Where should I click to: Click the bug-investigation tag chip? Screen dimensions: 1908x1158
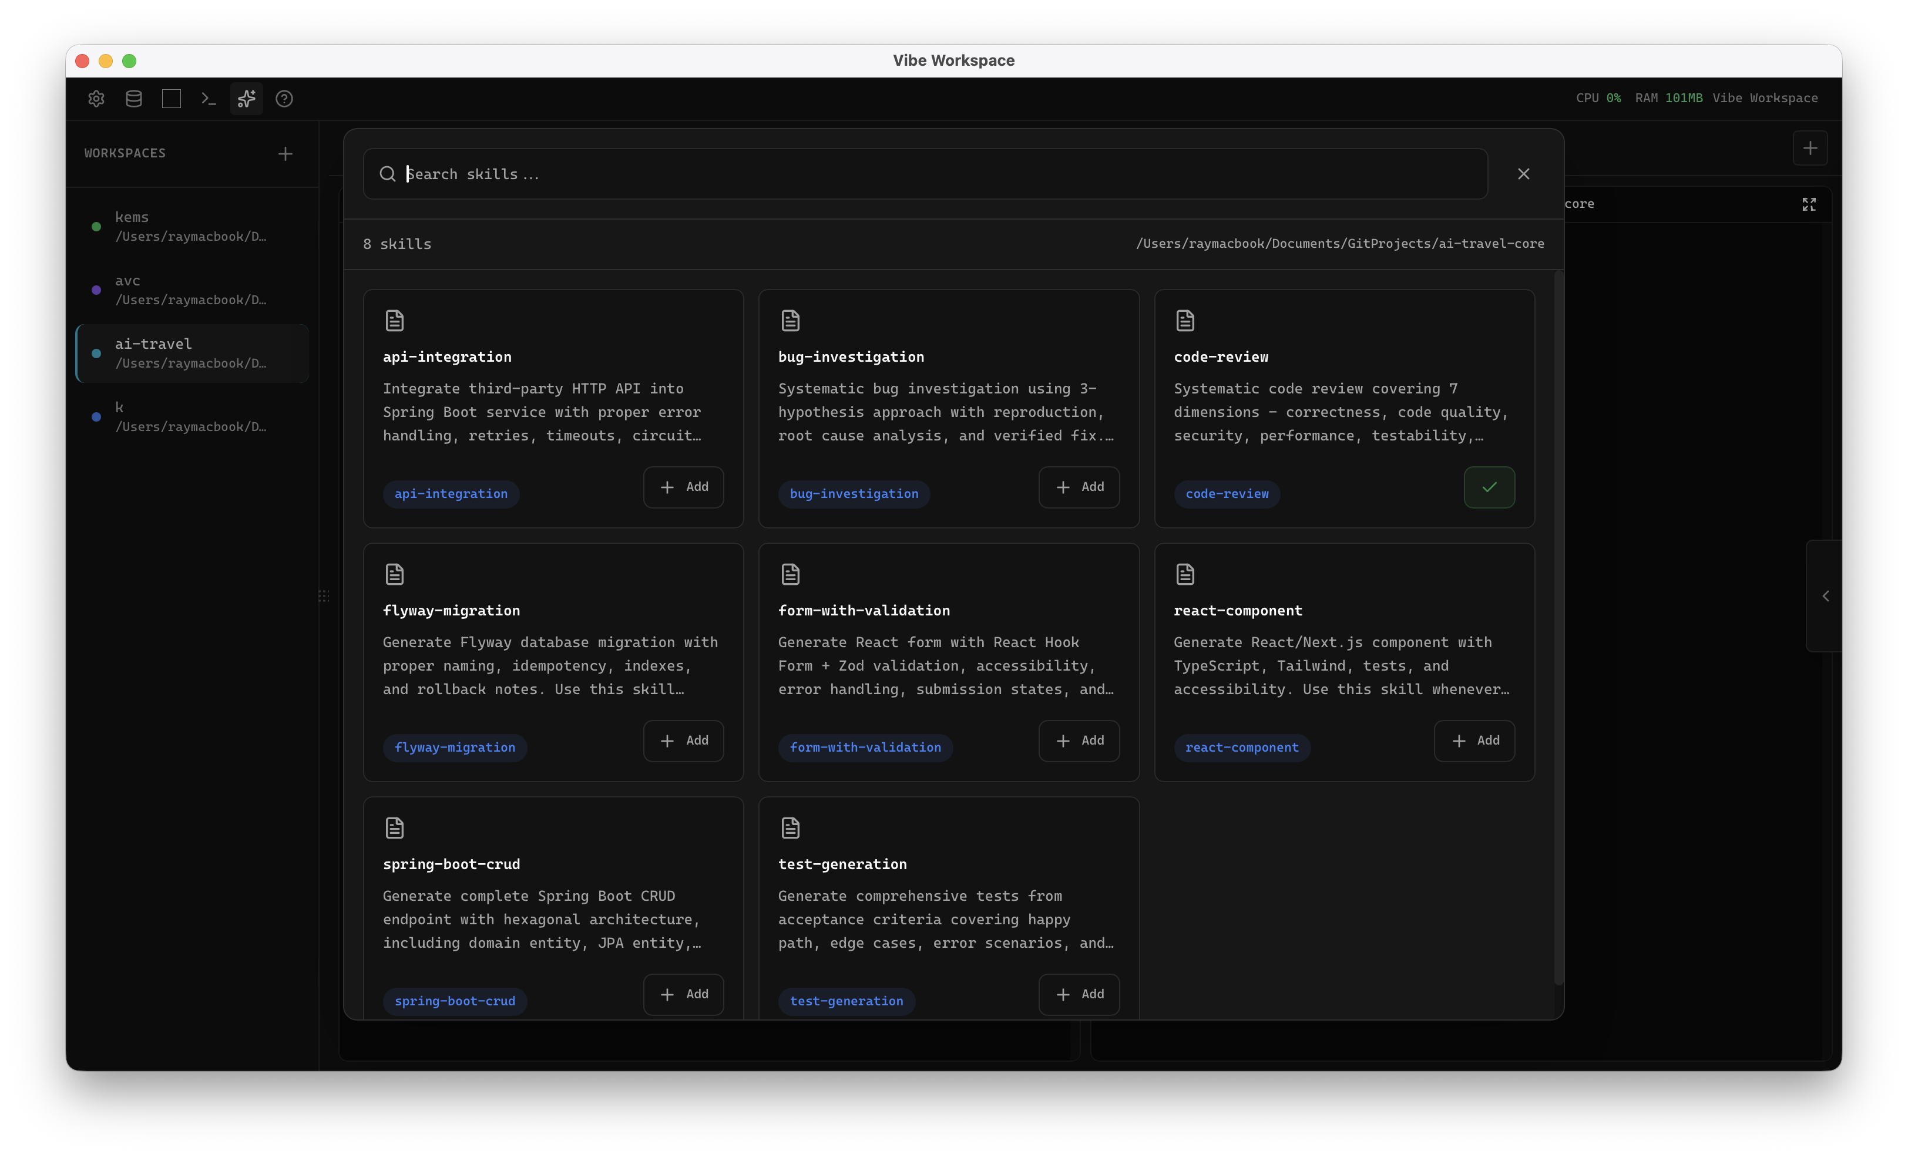[x=854, y=494]
